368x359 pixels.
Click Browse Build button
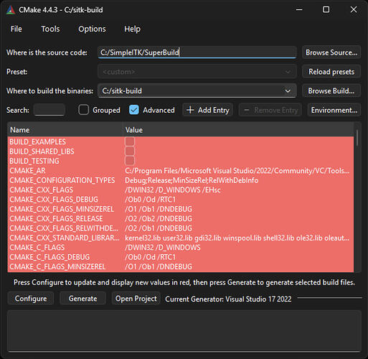tap(331, 90)
